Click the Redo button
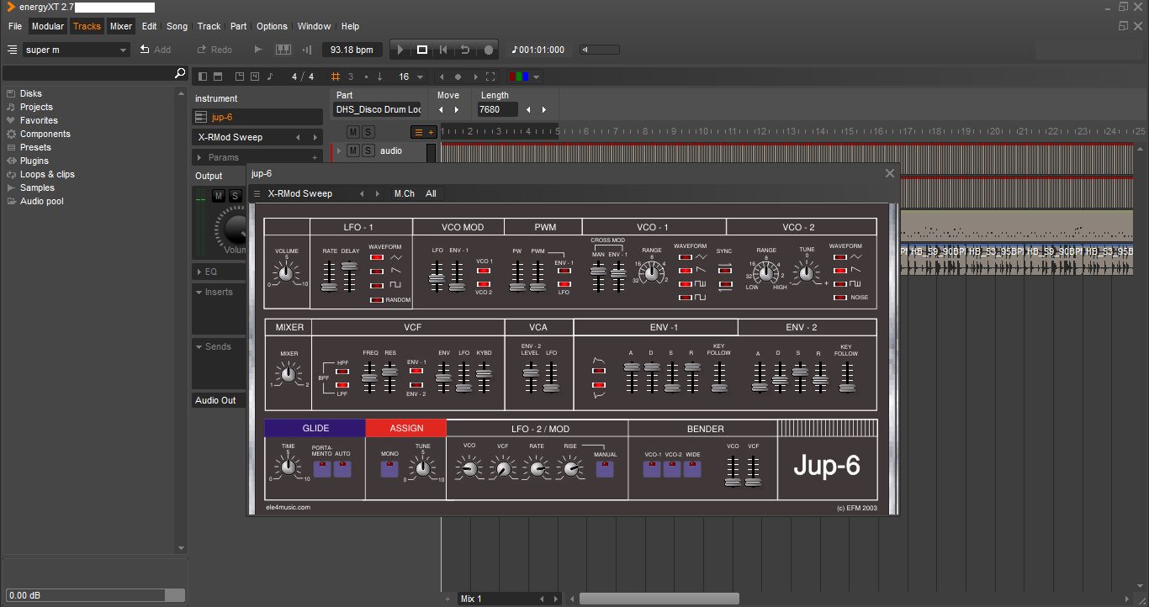This screenshot has width=1149, height=607. tap(214, 50)
